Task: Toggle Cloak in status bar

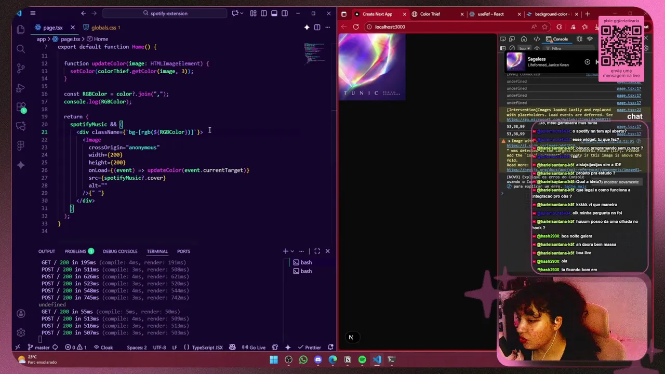Action: coord(103,348)
